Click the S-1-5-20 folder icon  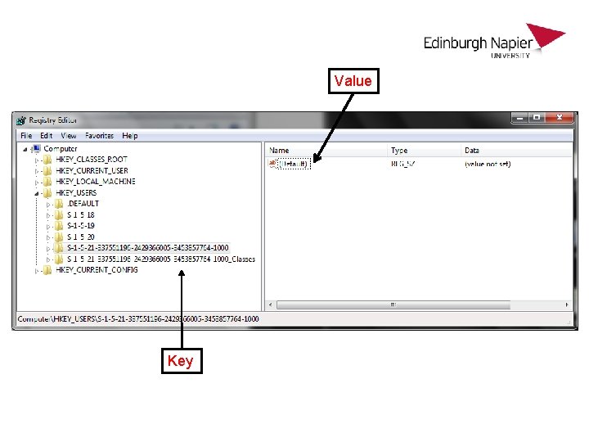coord(59,237)
